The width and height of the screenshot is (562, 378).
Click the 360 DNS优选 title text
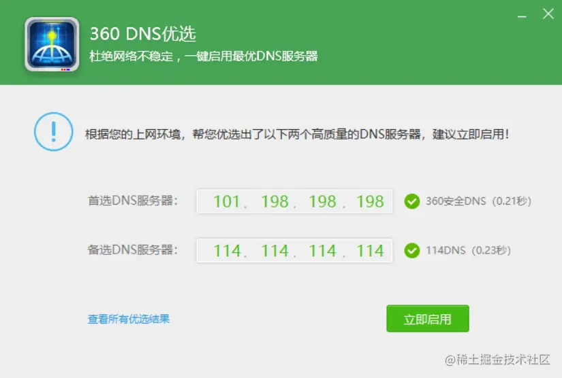142,33
